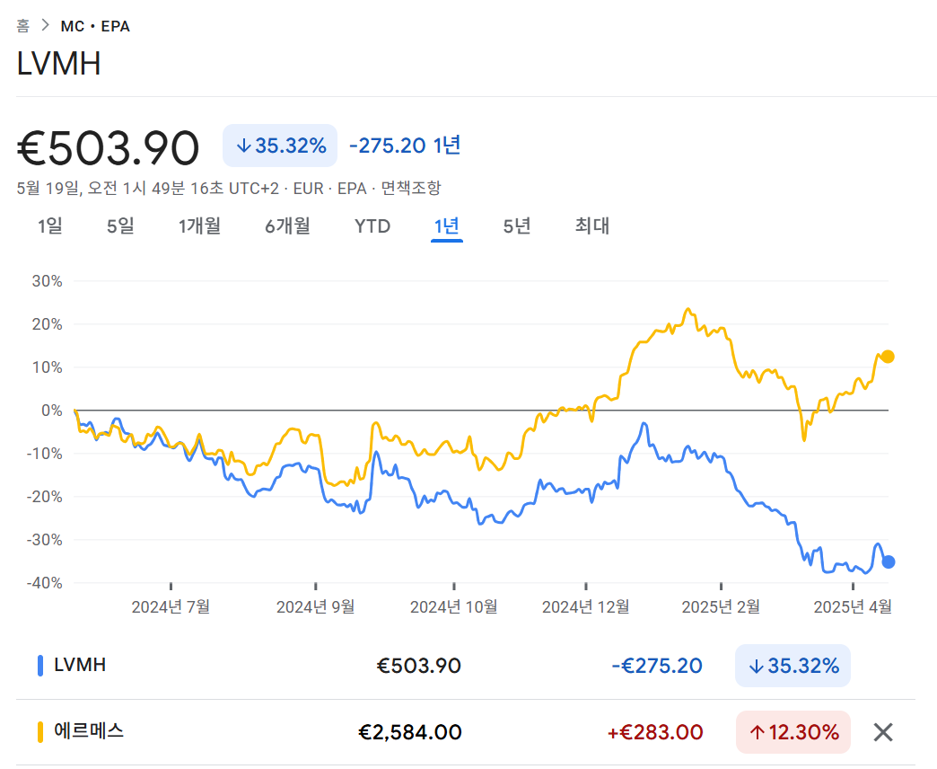
Task: Switch to the 6개월 range tab
Action: [287, 226]
